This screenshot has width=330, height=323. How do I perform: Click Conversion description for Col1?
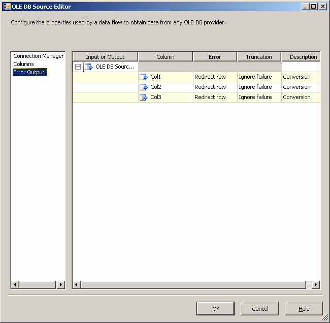click(x=301, y=77)
